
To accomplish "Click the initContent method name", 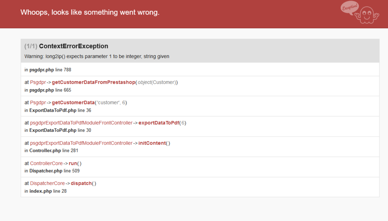I will (x=152, y=143).
